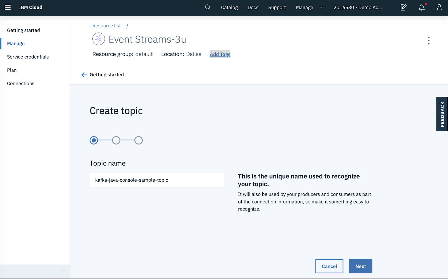
Task: Click the Resource group: default text
Action: tap(122, 54)
